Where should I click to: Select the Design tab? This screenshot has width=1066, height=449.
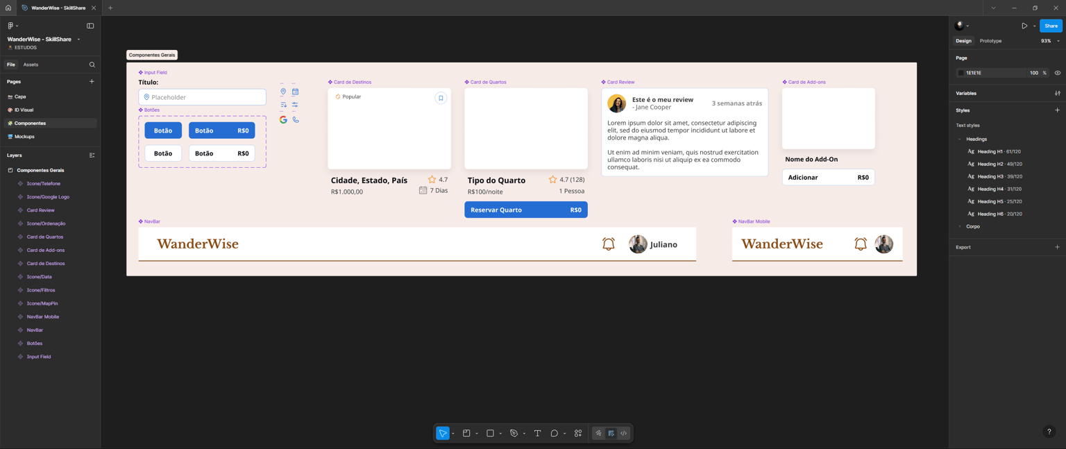(963, 41)
